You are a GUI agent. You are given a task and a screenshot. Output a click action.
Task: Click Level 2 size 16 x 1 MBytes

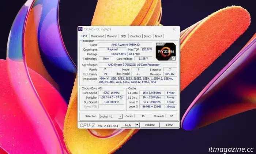point(152,102)
